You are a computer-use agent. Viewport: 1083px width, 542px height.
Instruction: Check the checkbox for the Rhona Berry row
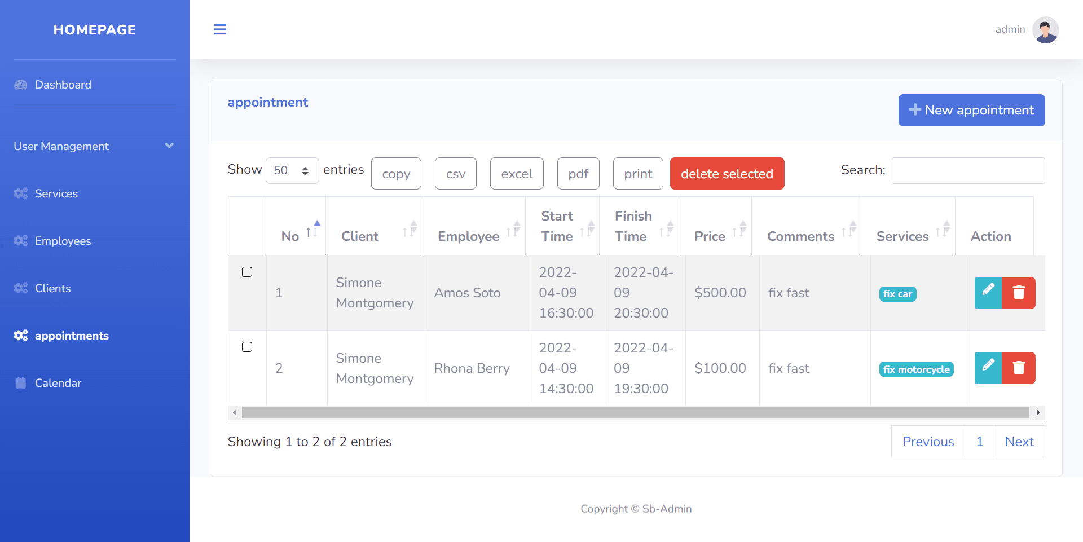click(247, 347)
